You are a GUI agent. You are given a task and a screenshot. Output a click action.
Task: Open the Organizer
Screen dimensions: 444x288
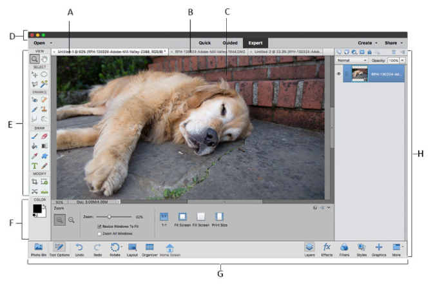point(150,250)
